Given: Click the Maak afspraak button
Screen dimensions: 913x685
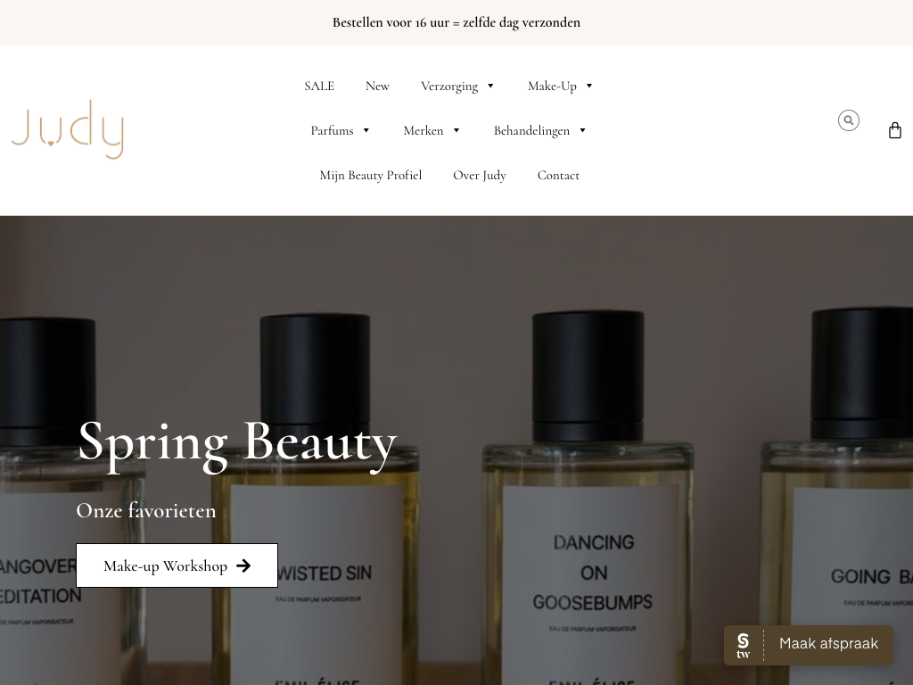Looking at the screenshot, I should click(808, 645).
